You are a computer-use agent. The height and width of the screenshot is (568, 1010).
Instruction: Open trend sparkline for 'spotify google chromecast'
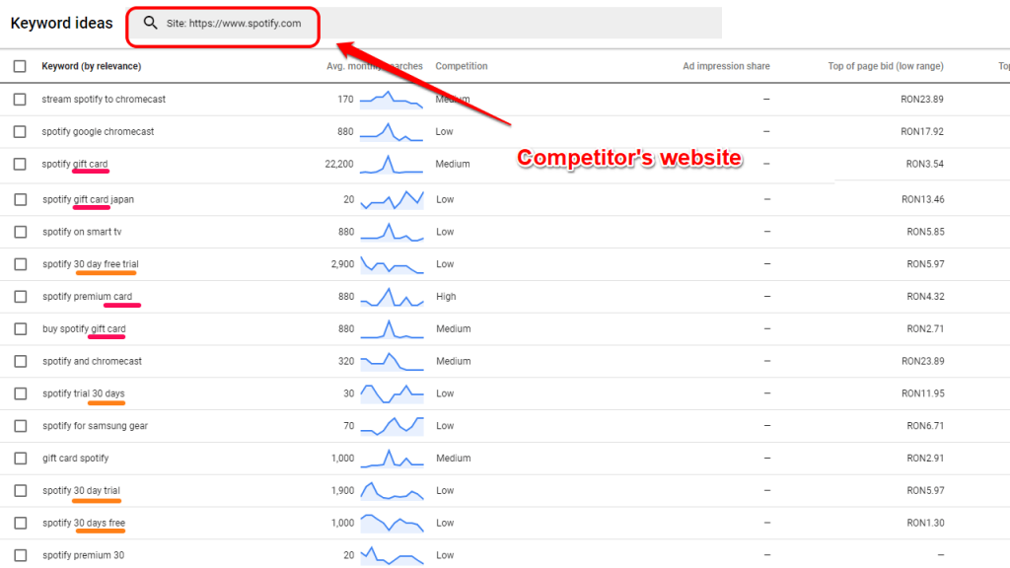[x=392, y=132]
